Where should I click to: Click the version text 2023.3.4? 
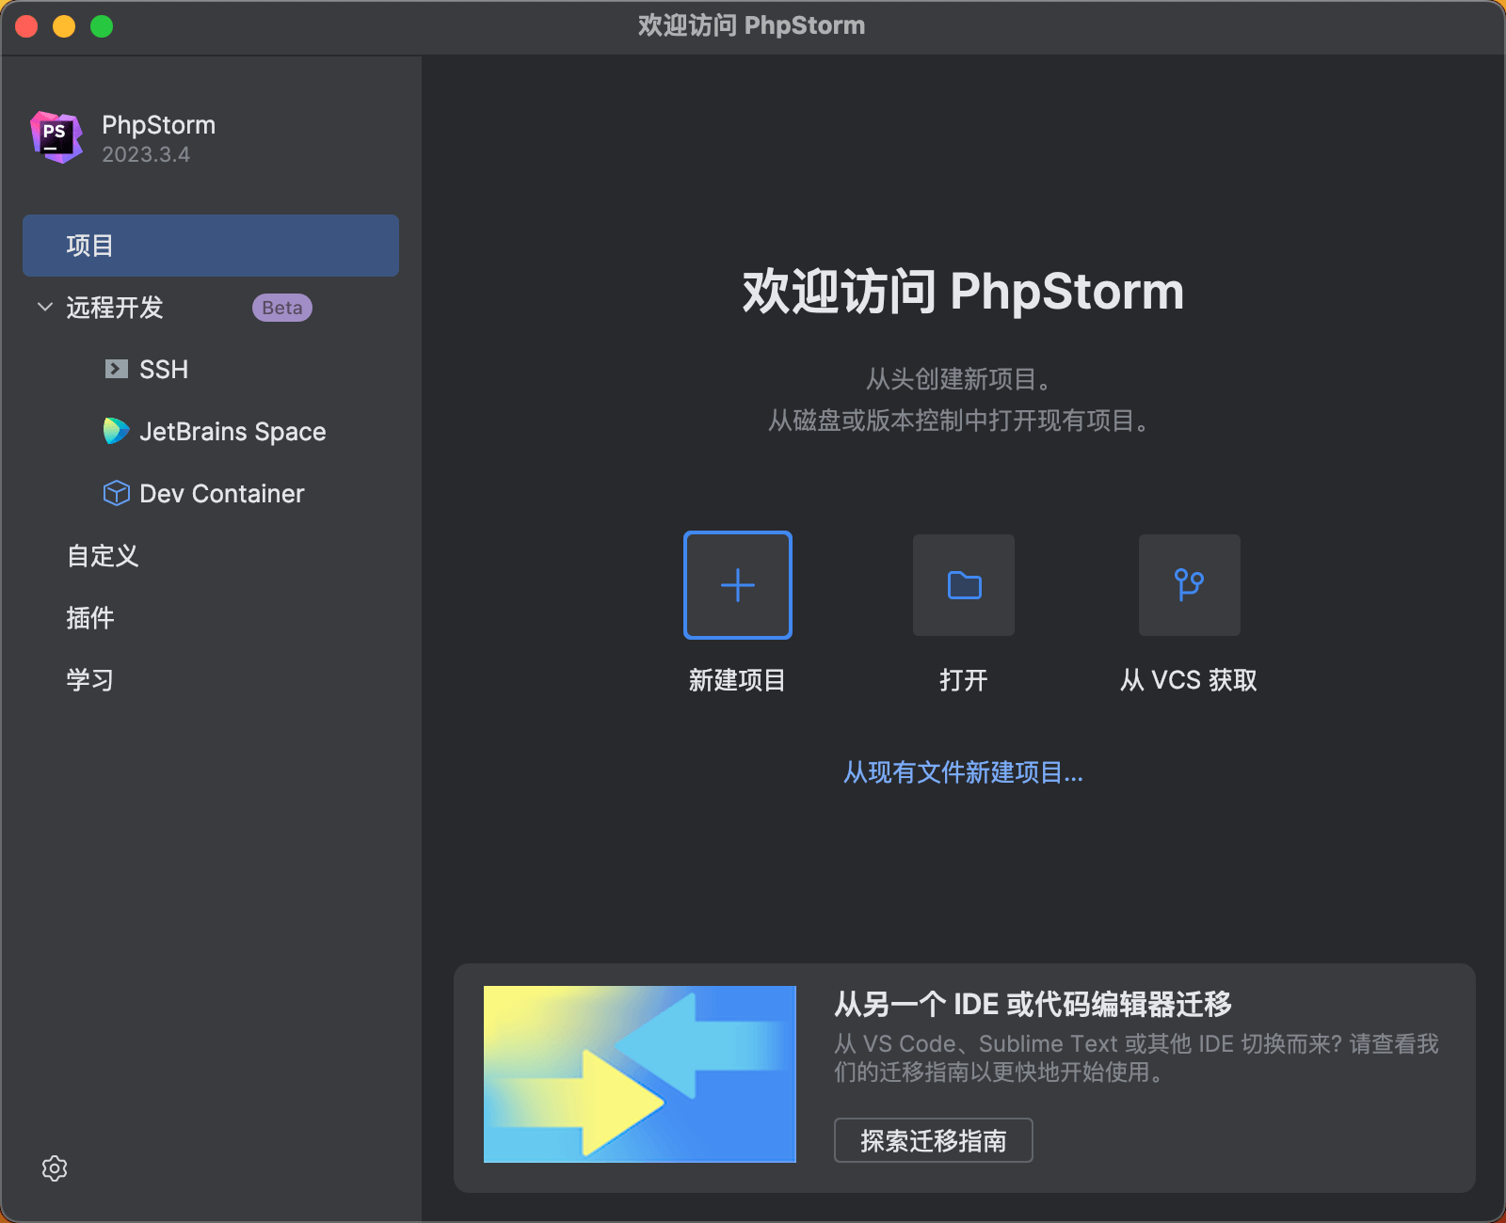(x=146, y=154)
